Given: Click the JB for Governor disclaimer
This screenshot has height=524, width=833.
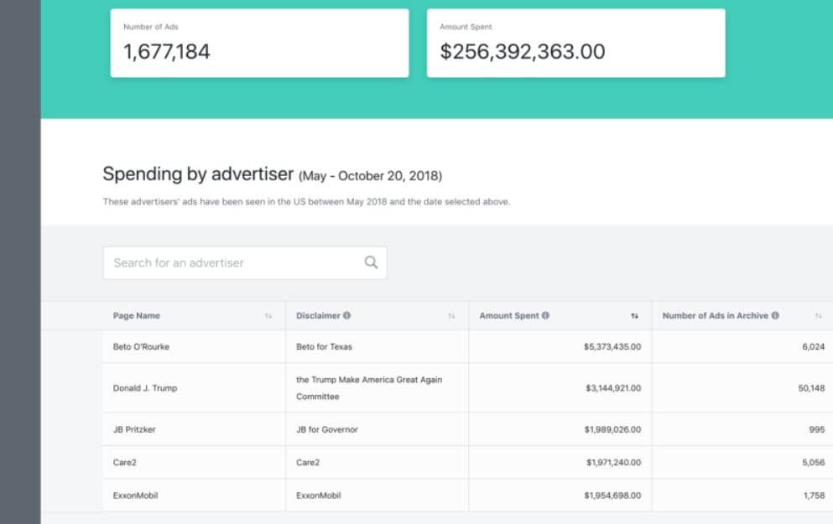Looking at the screenshot, I should [x=327, y=429].
